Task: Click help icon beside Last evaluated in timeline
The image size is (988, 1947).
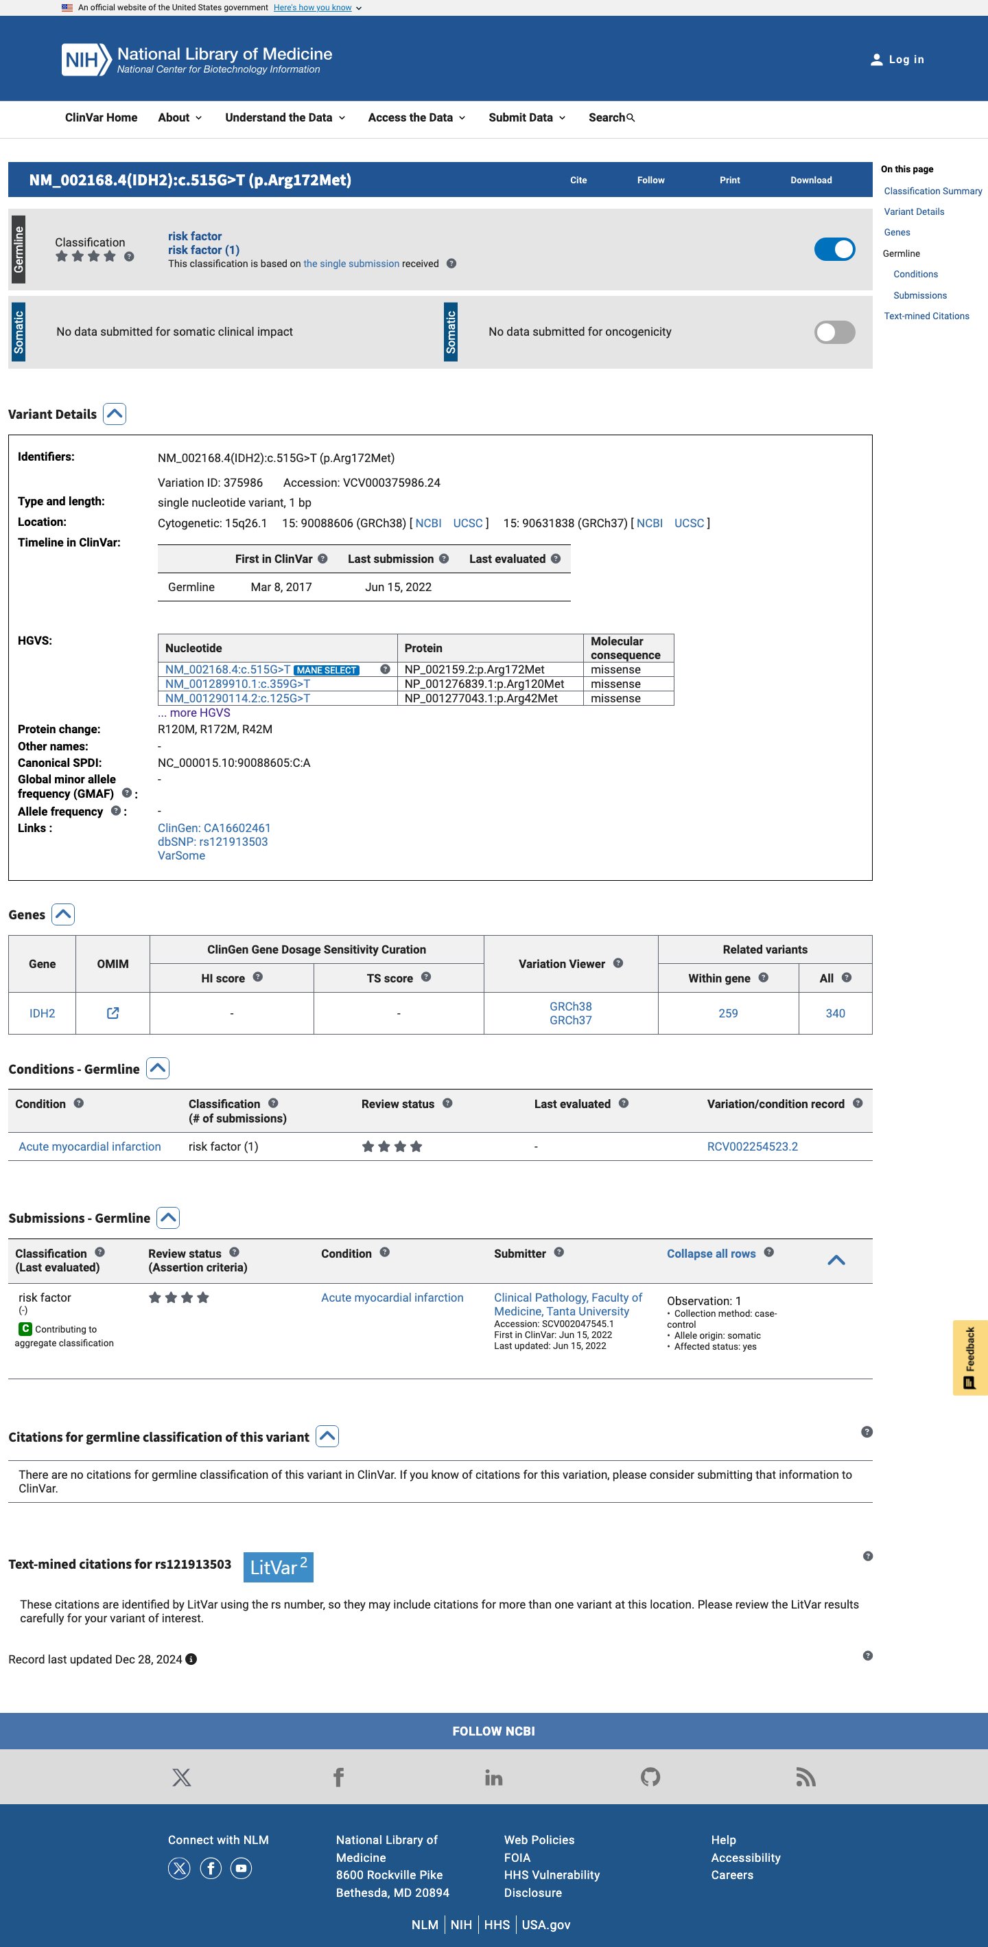Action: tap(555, 559)
